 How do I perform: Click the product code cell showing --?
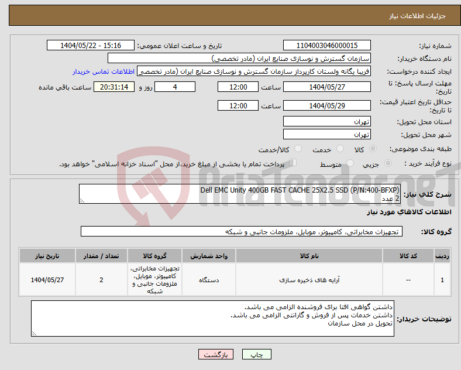[x=408, y=280]
